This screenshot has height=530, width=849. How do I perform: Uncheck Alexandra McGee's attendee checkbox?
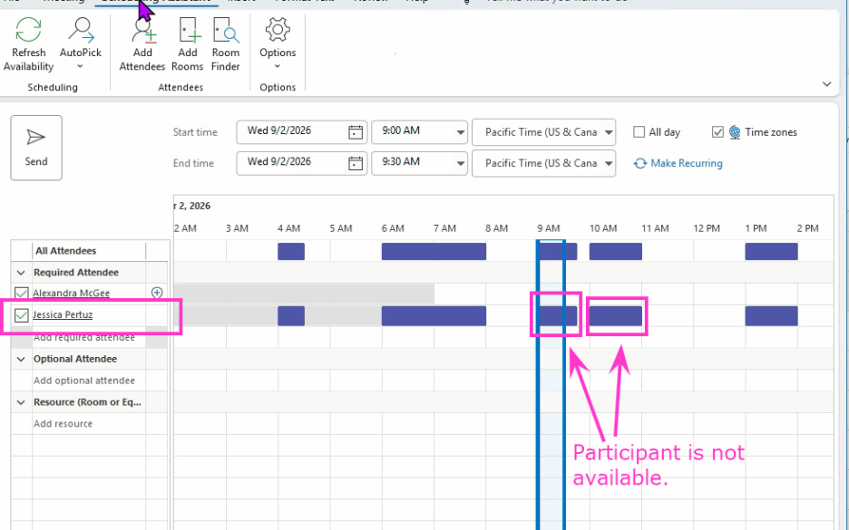(x=22, y=294)
